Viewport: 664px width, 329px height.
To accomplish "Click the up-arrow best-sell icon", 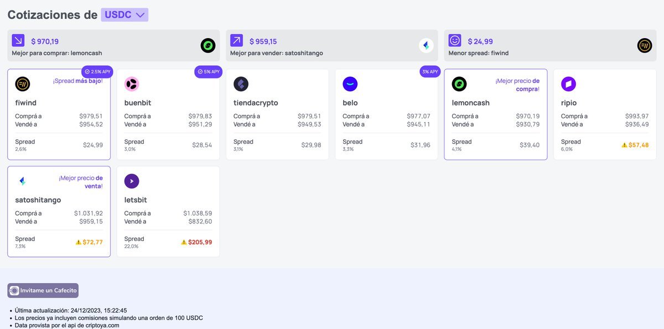I will click(x=236, y=40).
